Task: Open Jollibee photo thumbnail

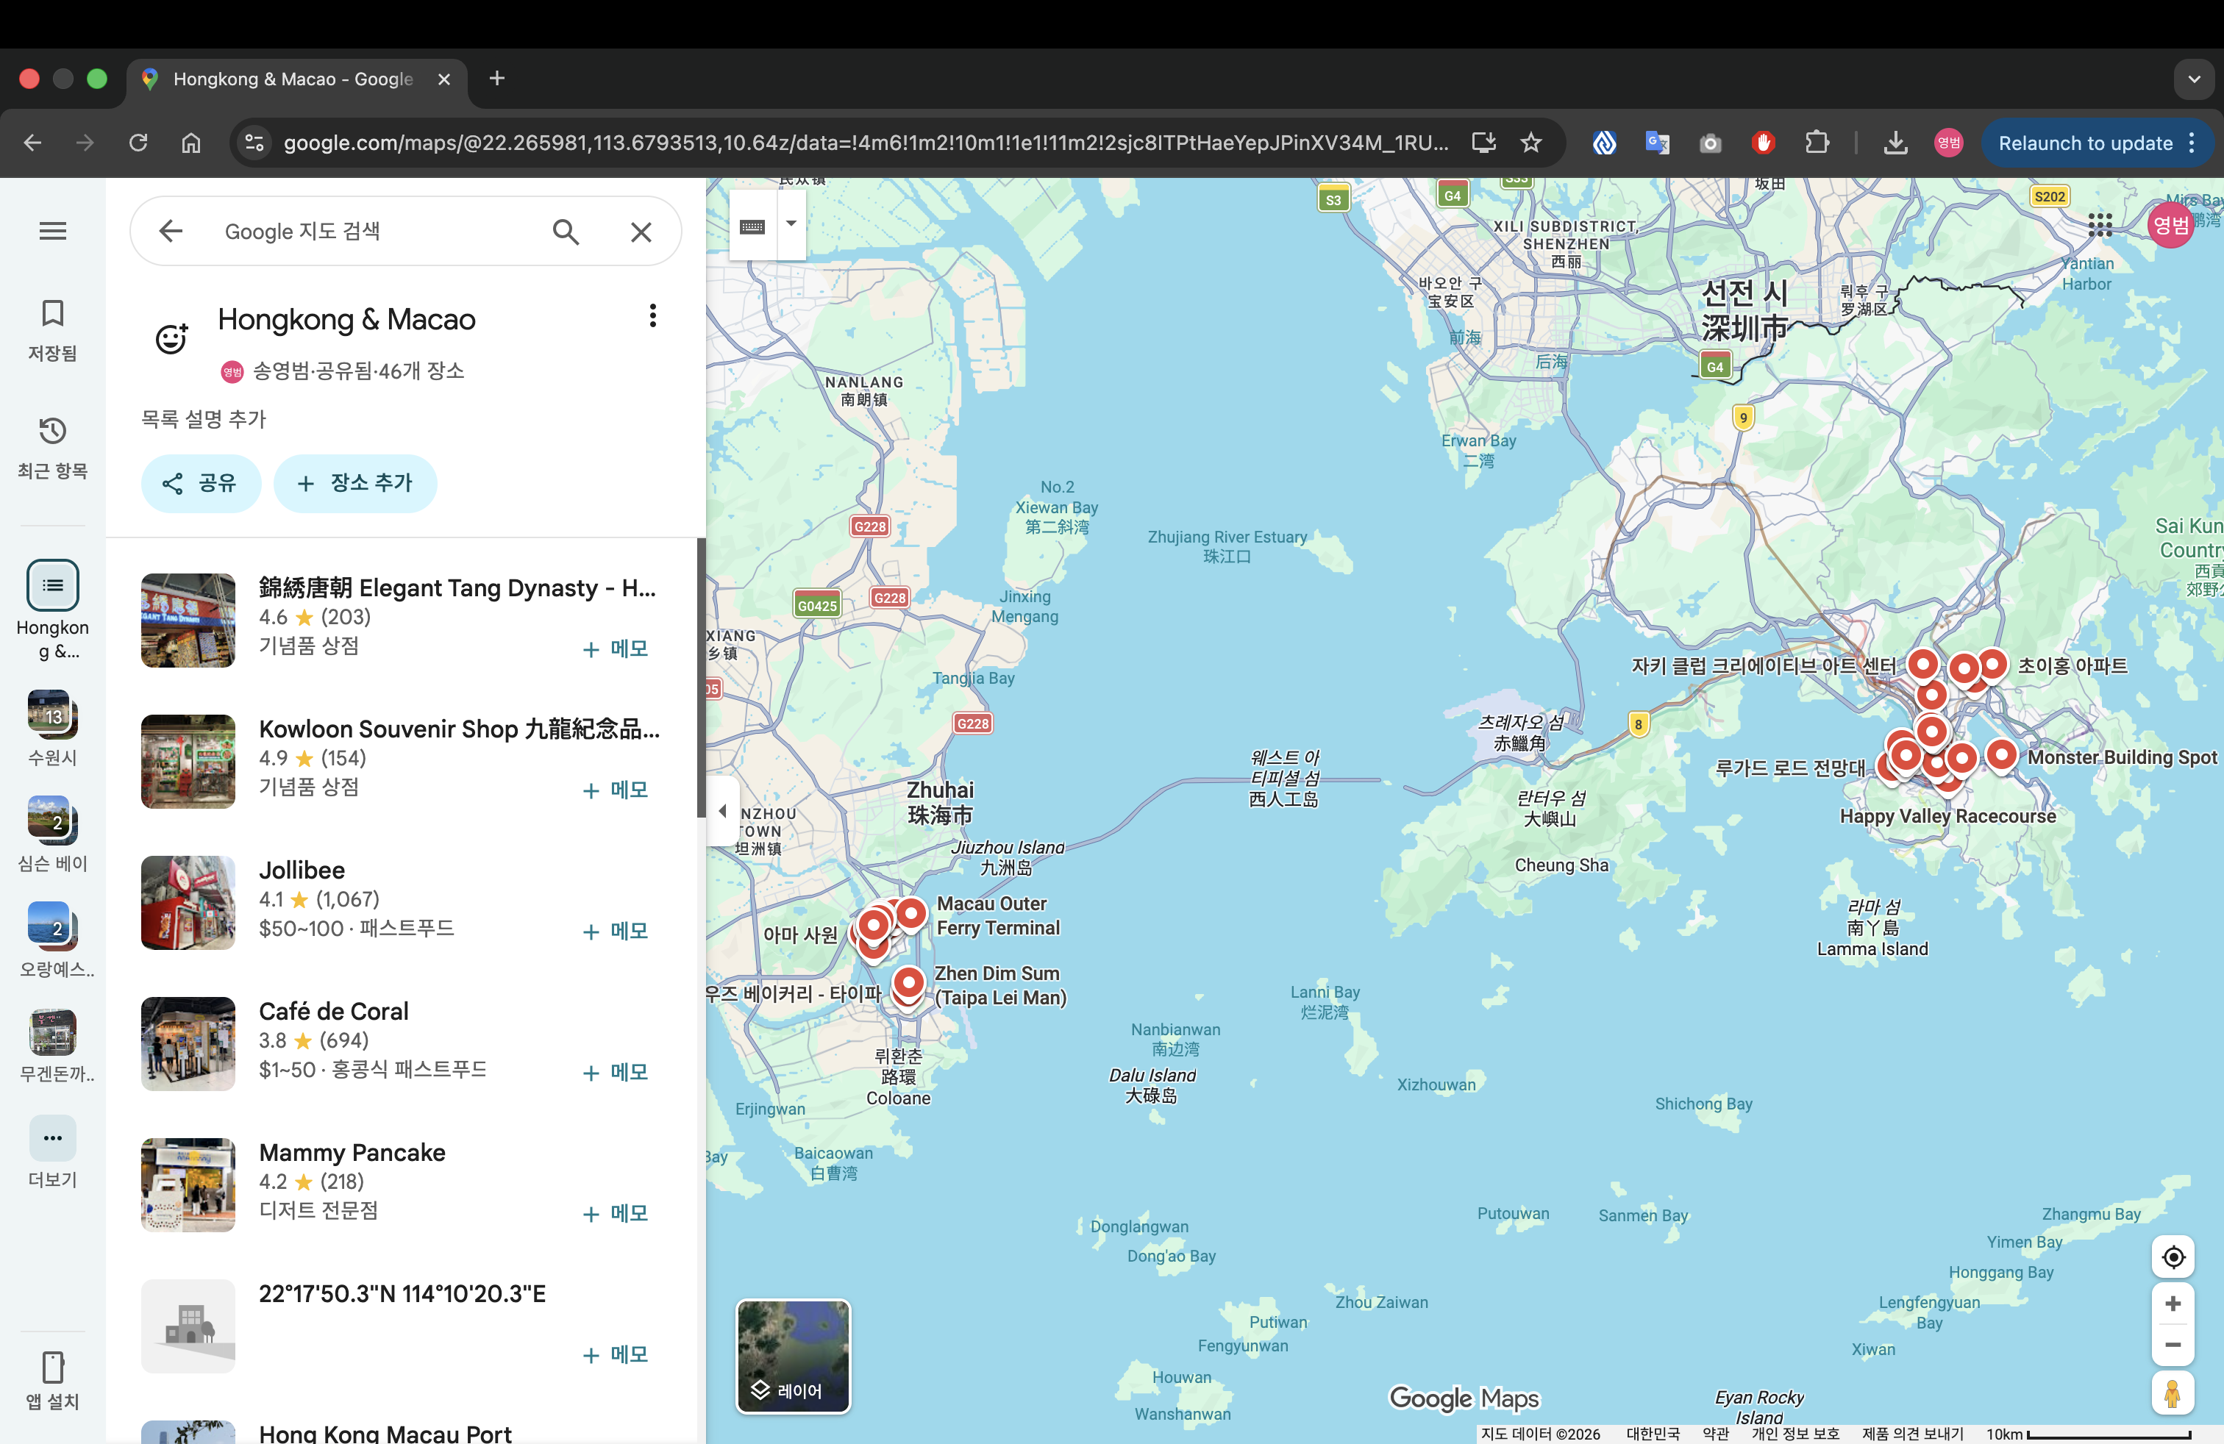Action: (x=188, y=902)
